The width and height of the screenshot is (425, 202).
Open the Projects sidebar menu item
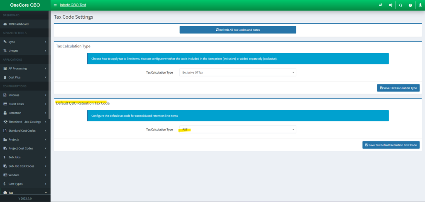[x=14, y=140]
